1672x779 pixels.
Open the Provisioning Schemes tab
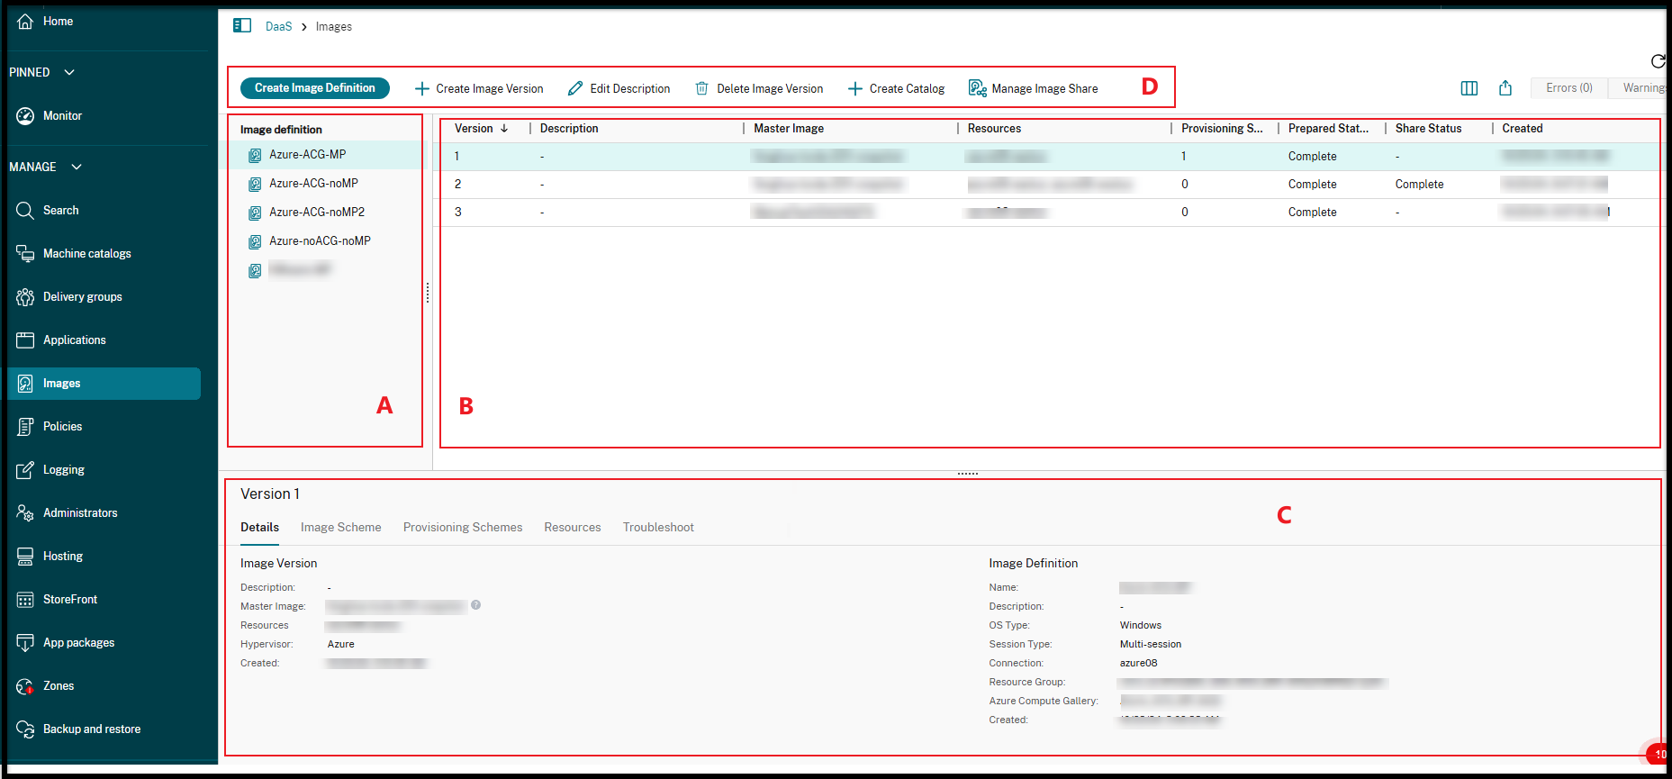click(x=463, y=527)
